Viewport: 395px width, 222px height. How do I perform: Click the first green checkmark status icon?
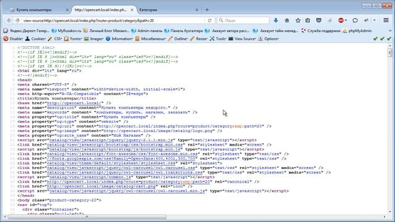(x=375, y=39)
